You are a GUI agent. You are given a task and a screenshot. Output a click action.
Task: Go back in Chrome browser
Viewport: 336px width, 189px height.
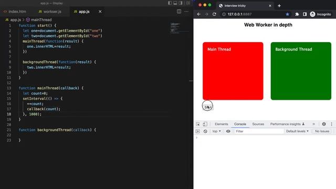(x=199, y=14)
